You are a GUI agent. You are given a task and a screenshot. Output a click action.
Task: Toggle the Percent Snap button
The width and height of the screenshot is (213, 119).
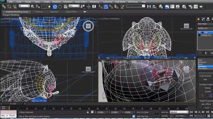coord(111,7)
